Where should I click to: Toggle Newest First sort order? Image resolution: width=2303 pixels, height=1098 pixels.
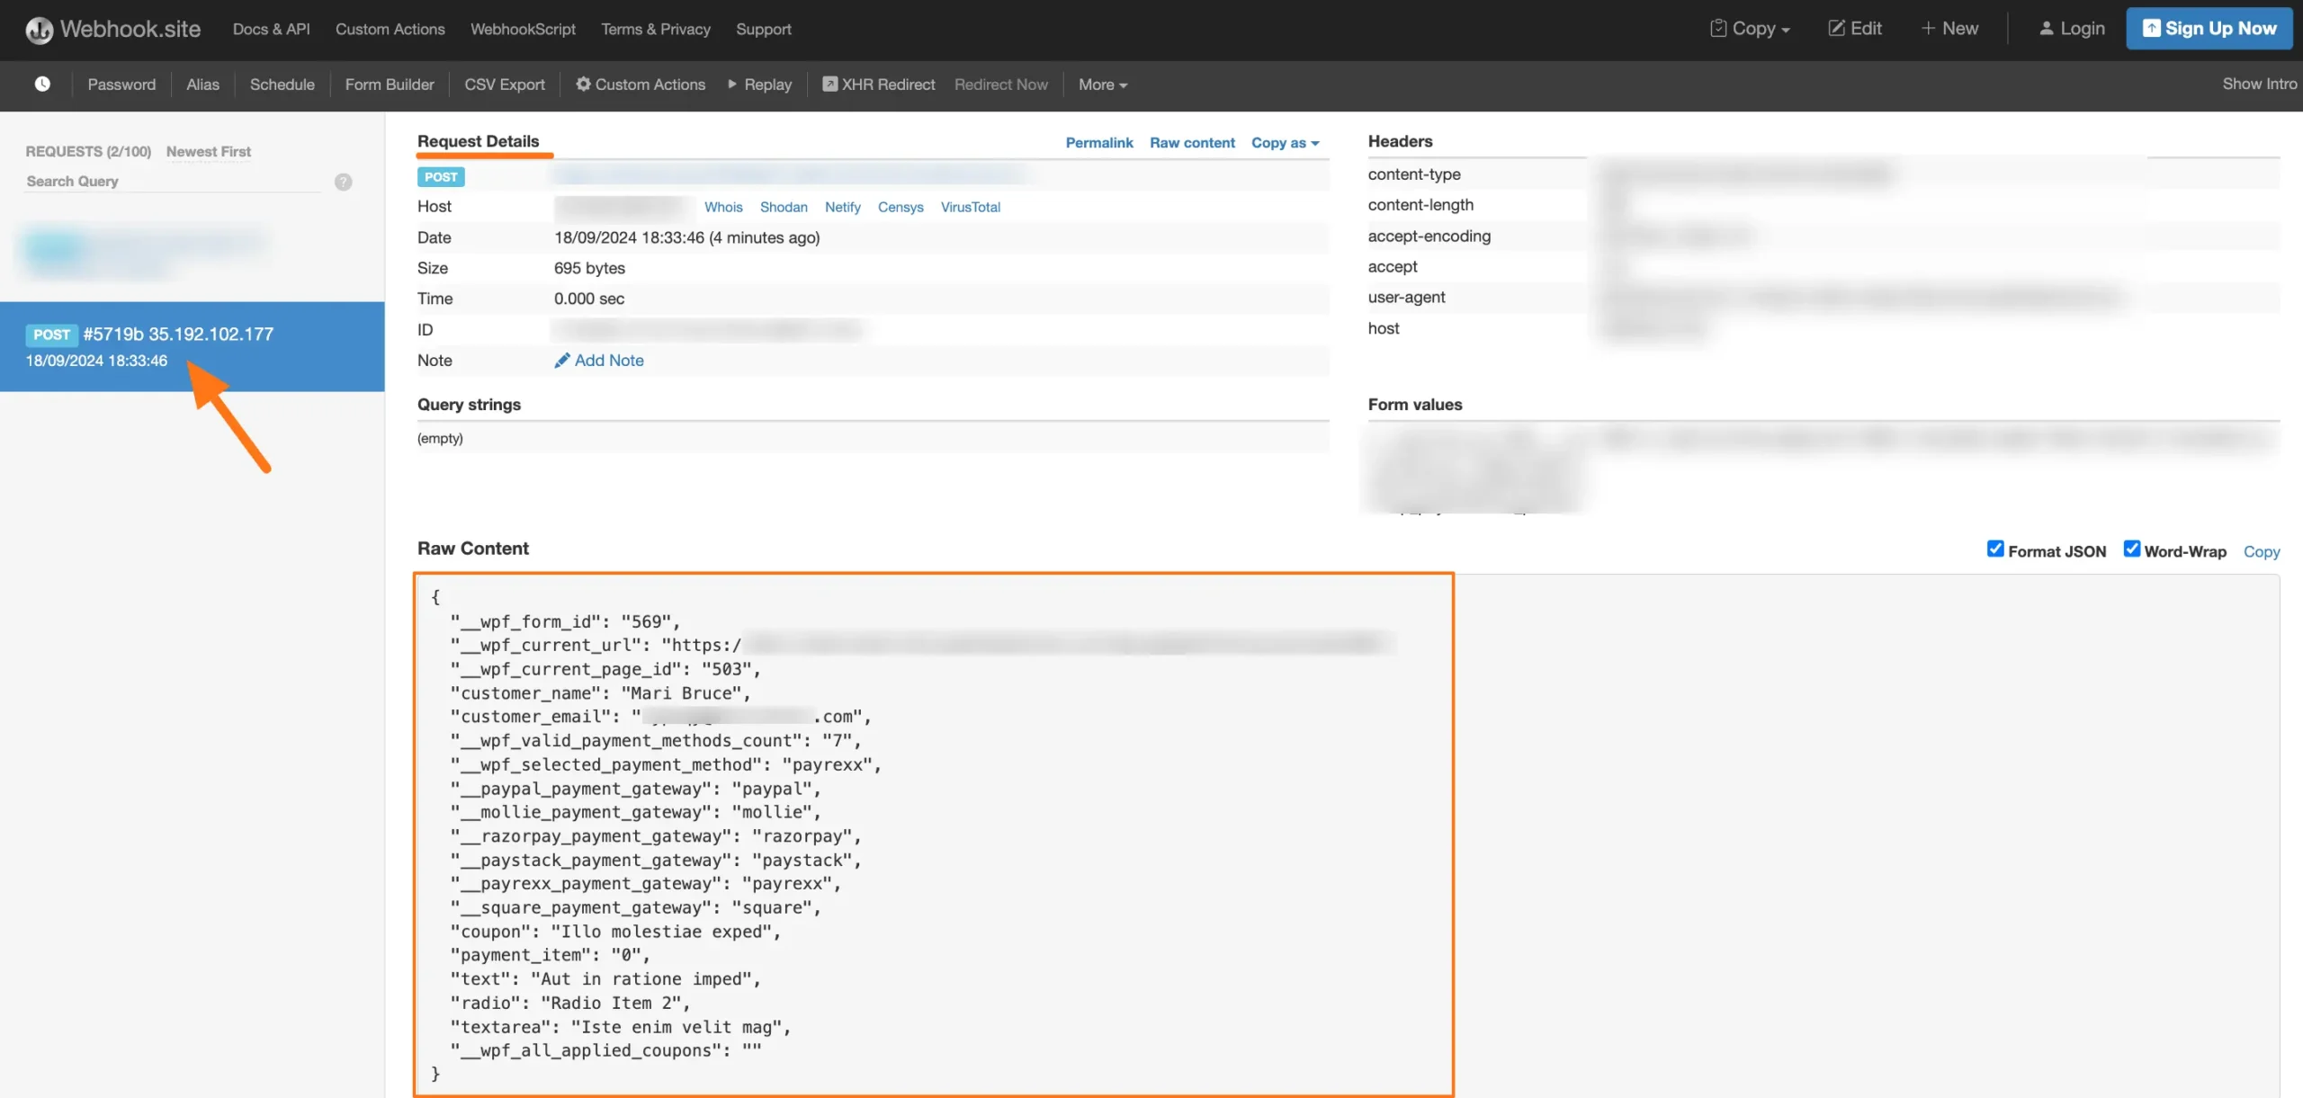208,151
